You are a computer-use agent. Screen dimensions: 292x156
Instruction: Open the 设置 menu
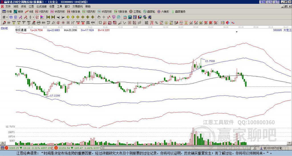[x=52, y=7]
